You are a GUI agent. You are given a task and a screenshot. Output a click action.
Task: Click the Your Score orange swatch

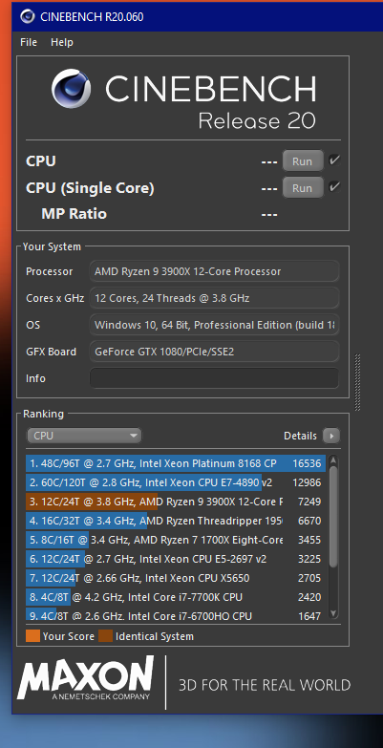[32, 636]
